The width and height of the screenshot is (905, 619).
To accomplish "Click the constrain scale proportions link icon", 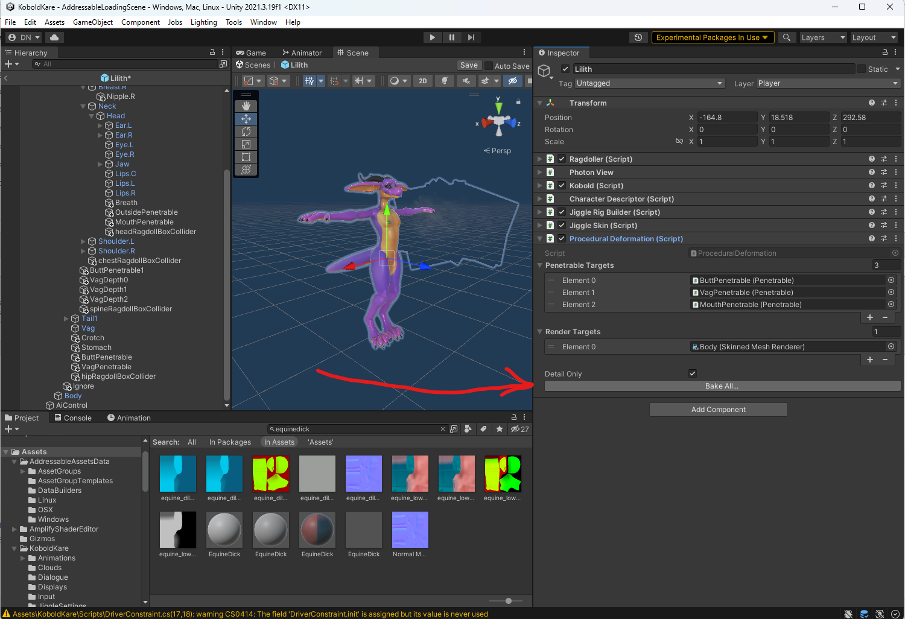I will pyautogui.click(x=679, y=142).
